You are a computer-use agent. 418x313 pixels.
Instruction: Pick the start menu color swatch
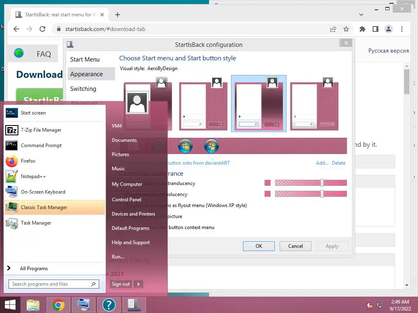268,183
